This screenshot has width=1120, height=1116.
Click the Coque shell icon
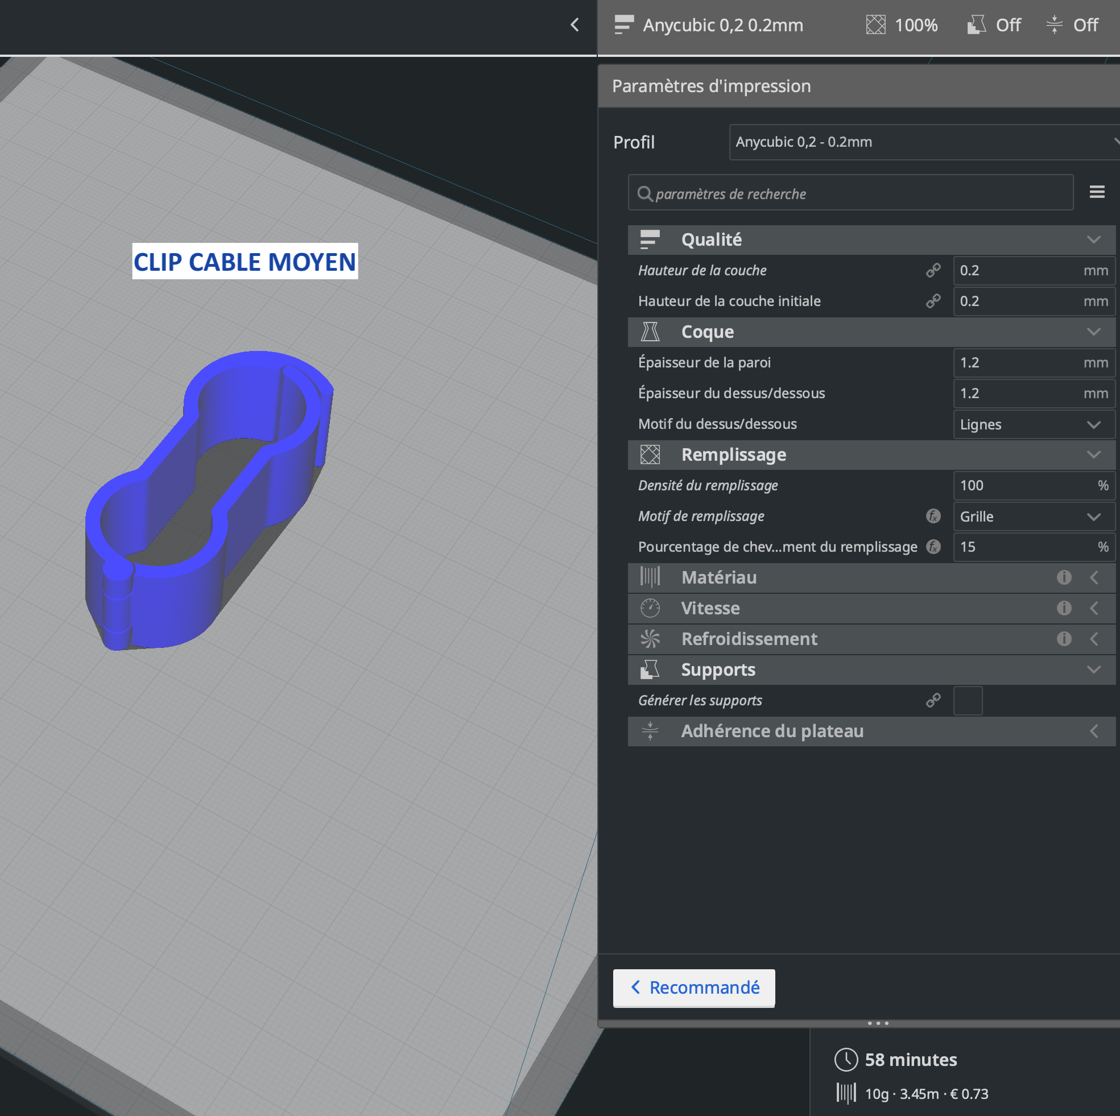click(650, 332)
